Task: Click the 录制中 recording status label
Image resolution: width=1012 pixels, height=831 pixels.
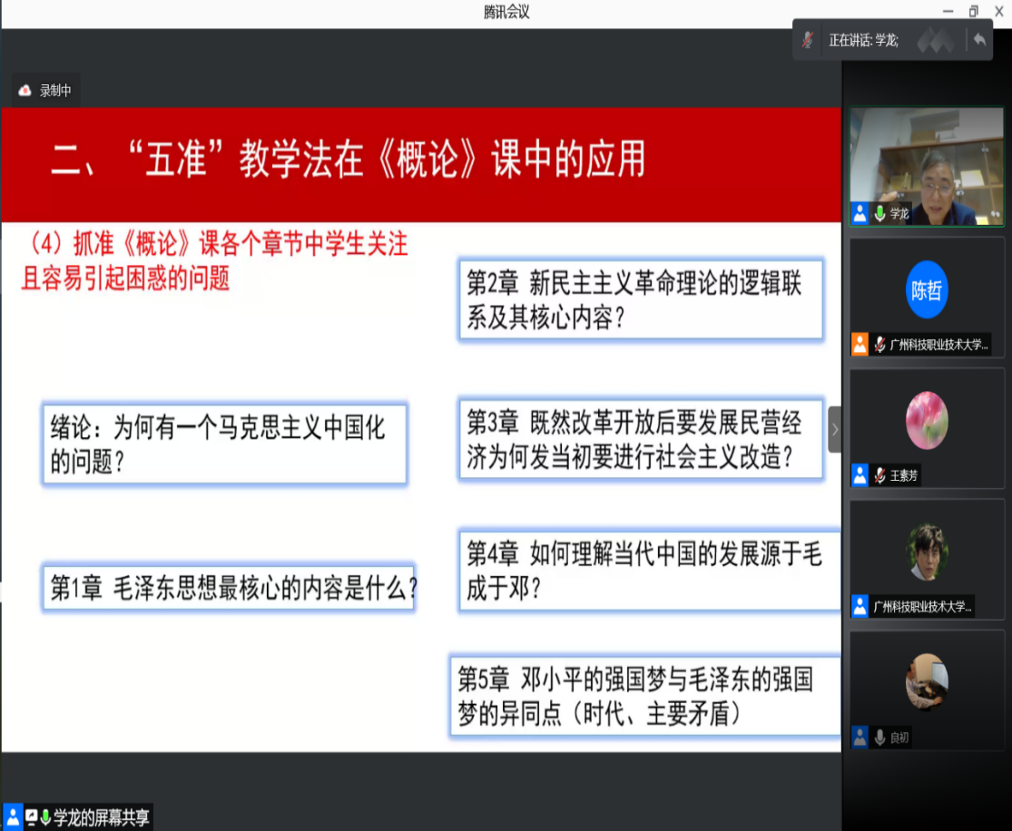Action: click(x=55, y=91)
